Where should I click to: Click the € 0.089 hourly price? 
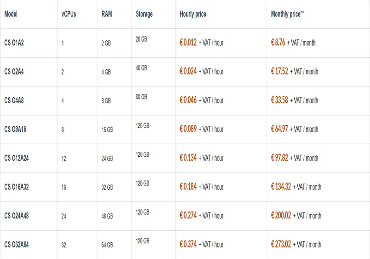pyautogui.click(x=188, y=129)
